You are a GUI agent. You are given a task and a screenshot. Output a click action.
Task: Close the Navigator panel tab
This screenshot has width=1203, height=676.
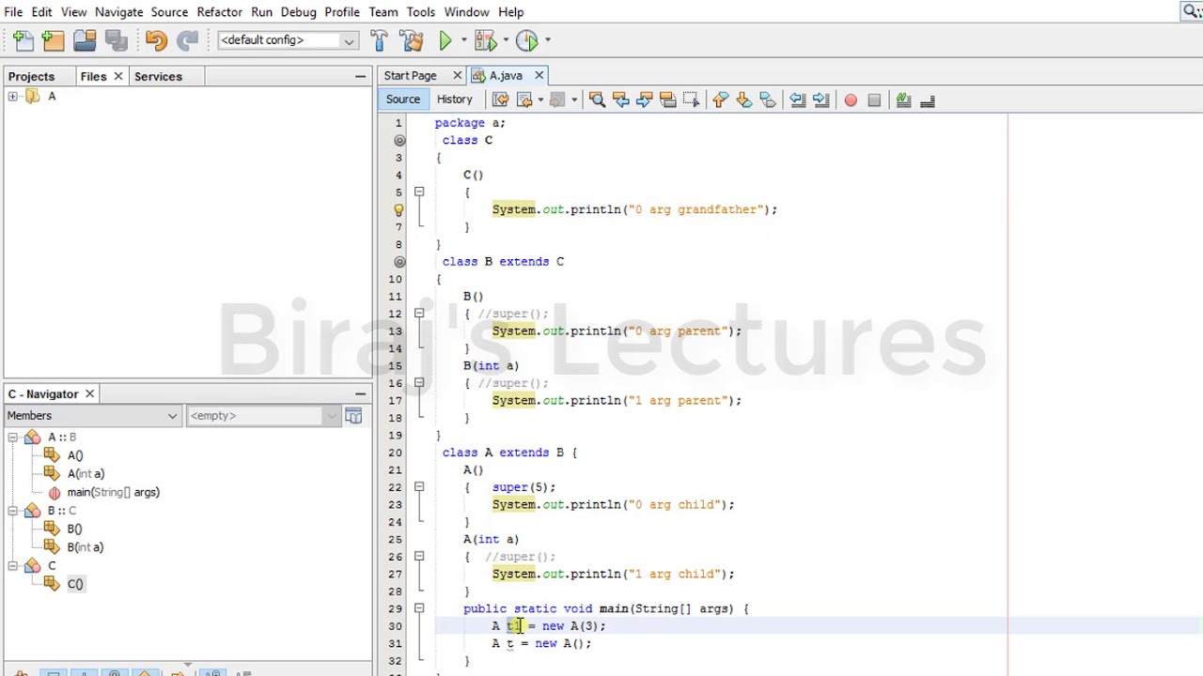[x=89, y=394]
